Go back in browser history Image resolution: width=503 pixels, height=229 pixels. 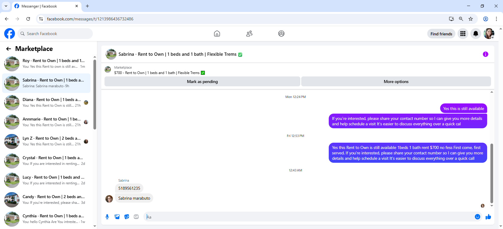[x=7, y=19]
